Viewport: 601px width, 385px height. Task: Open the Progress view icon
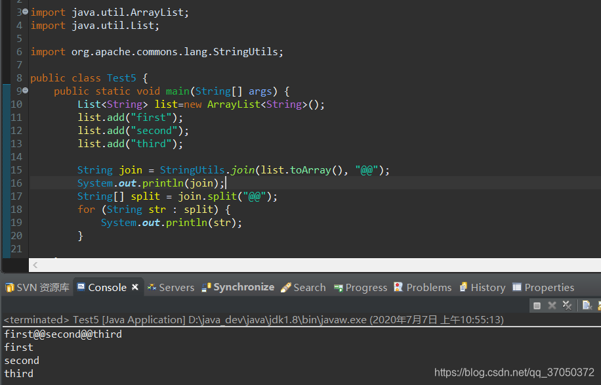point(360,287)
